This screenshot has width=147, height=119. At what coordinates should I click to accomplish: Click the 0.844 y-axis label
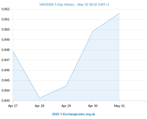[6, 90]
